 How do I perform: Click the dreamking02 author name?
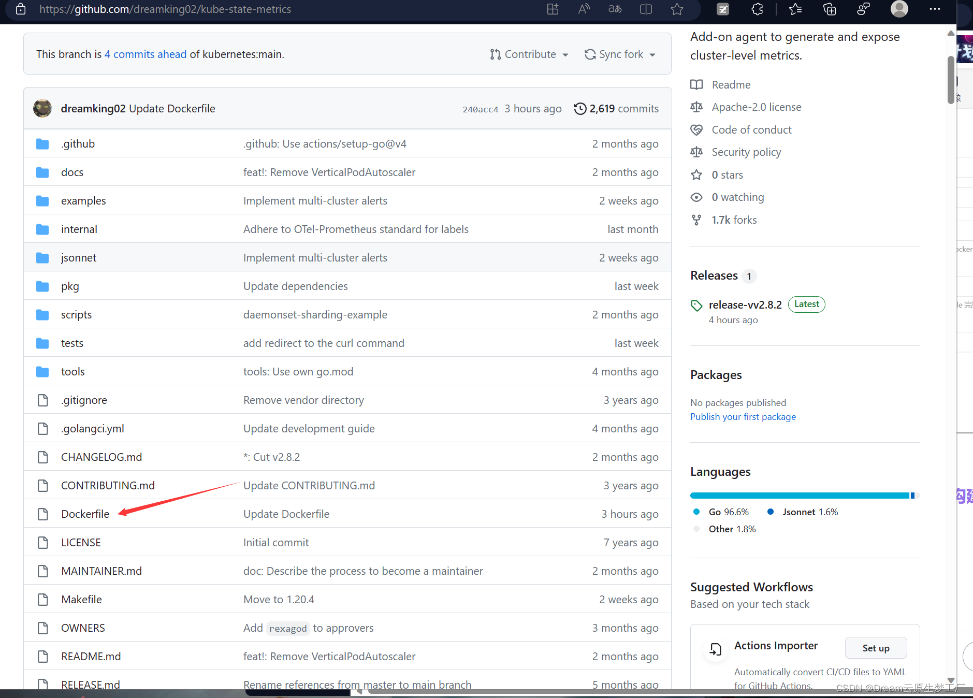click(93, 109)
